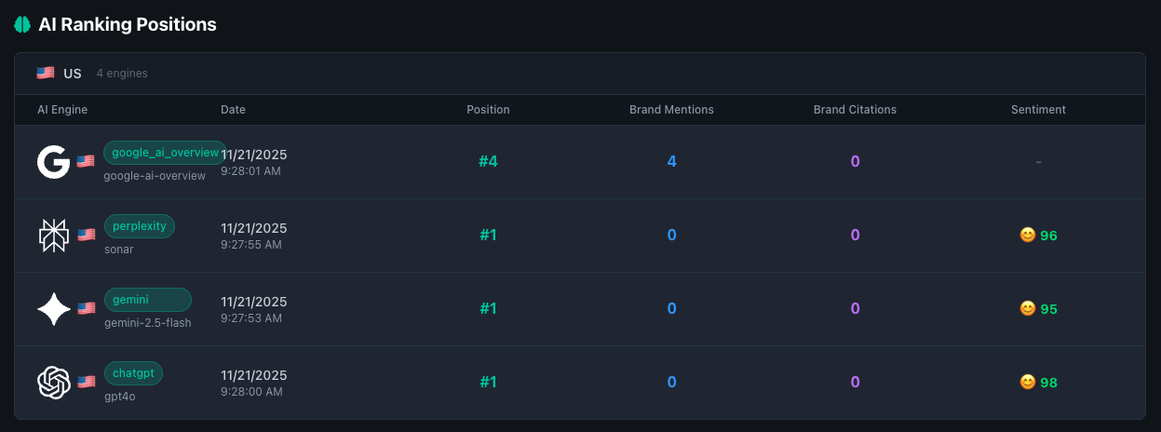The image size is (1161, 432).
Task: Click brand citations '0' in the chatgpt row
Action: click(855, 383)
